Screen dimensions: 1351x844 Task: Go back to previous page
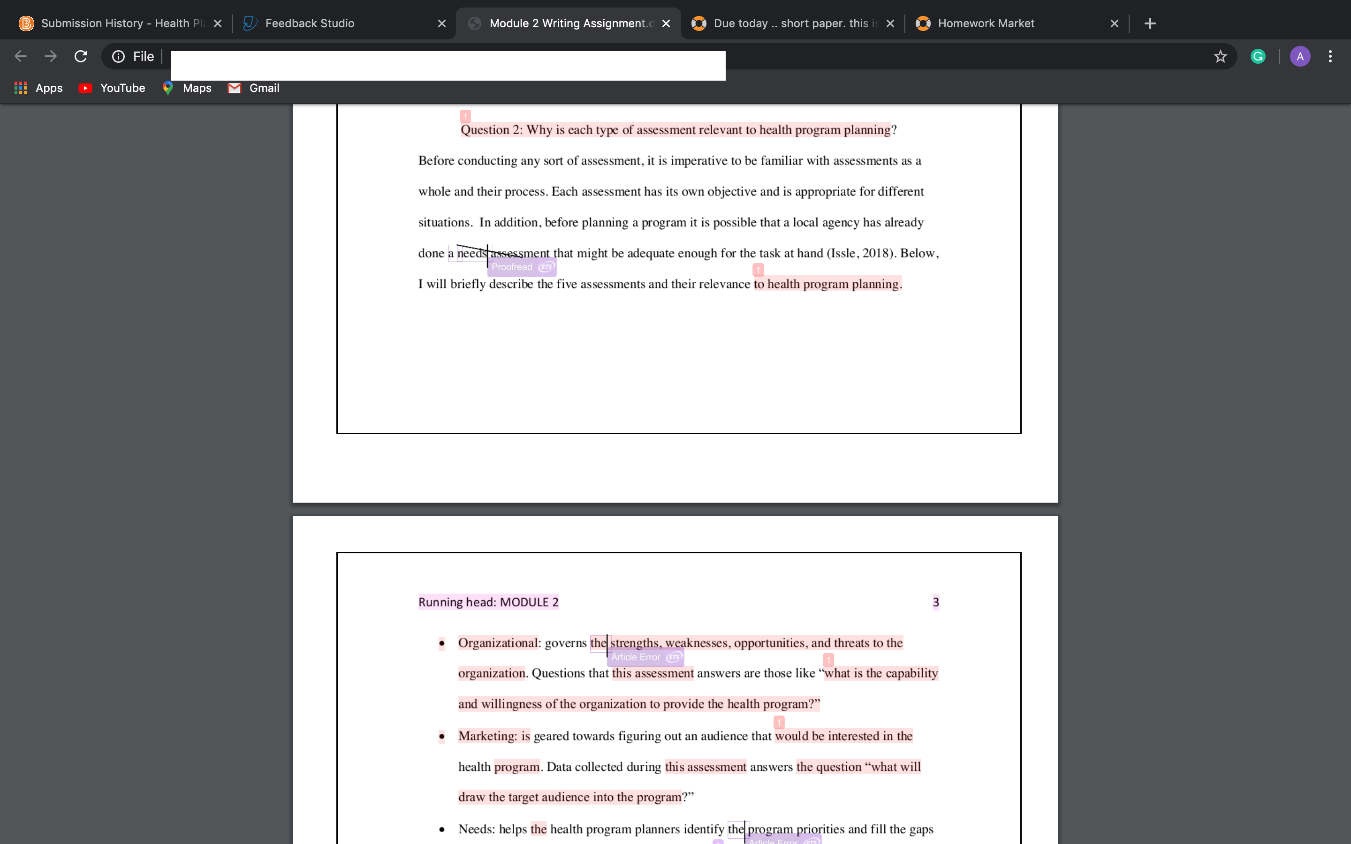click(x=21, y=56)
